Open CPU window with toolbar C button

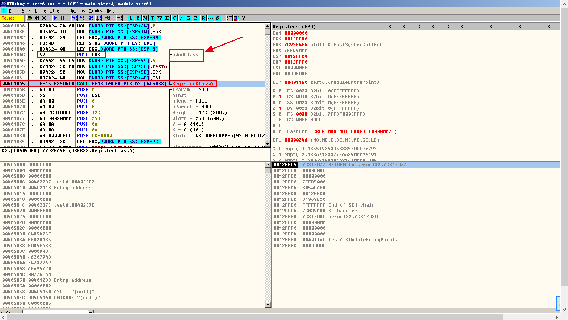(174, 18)
